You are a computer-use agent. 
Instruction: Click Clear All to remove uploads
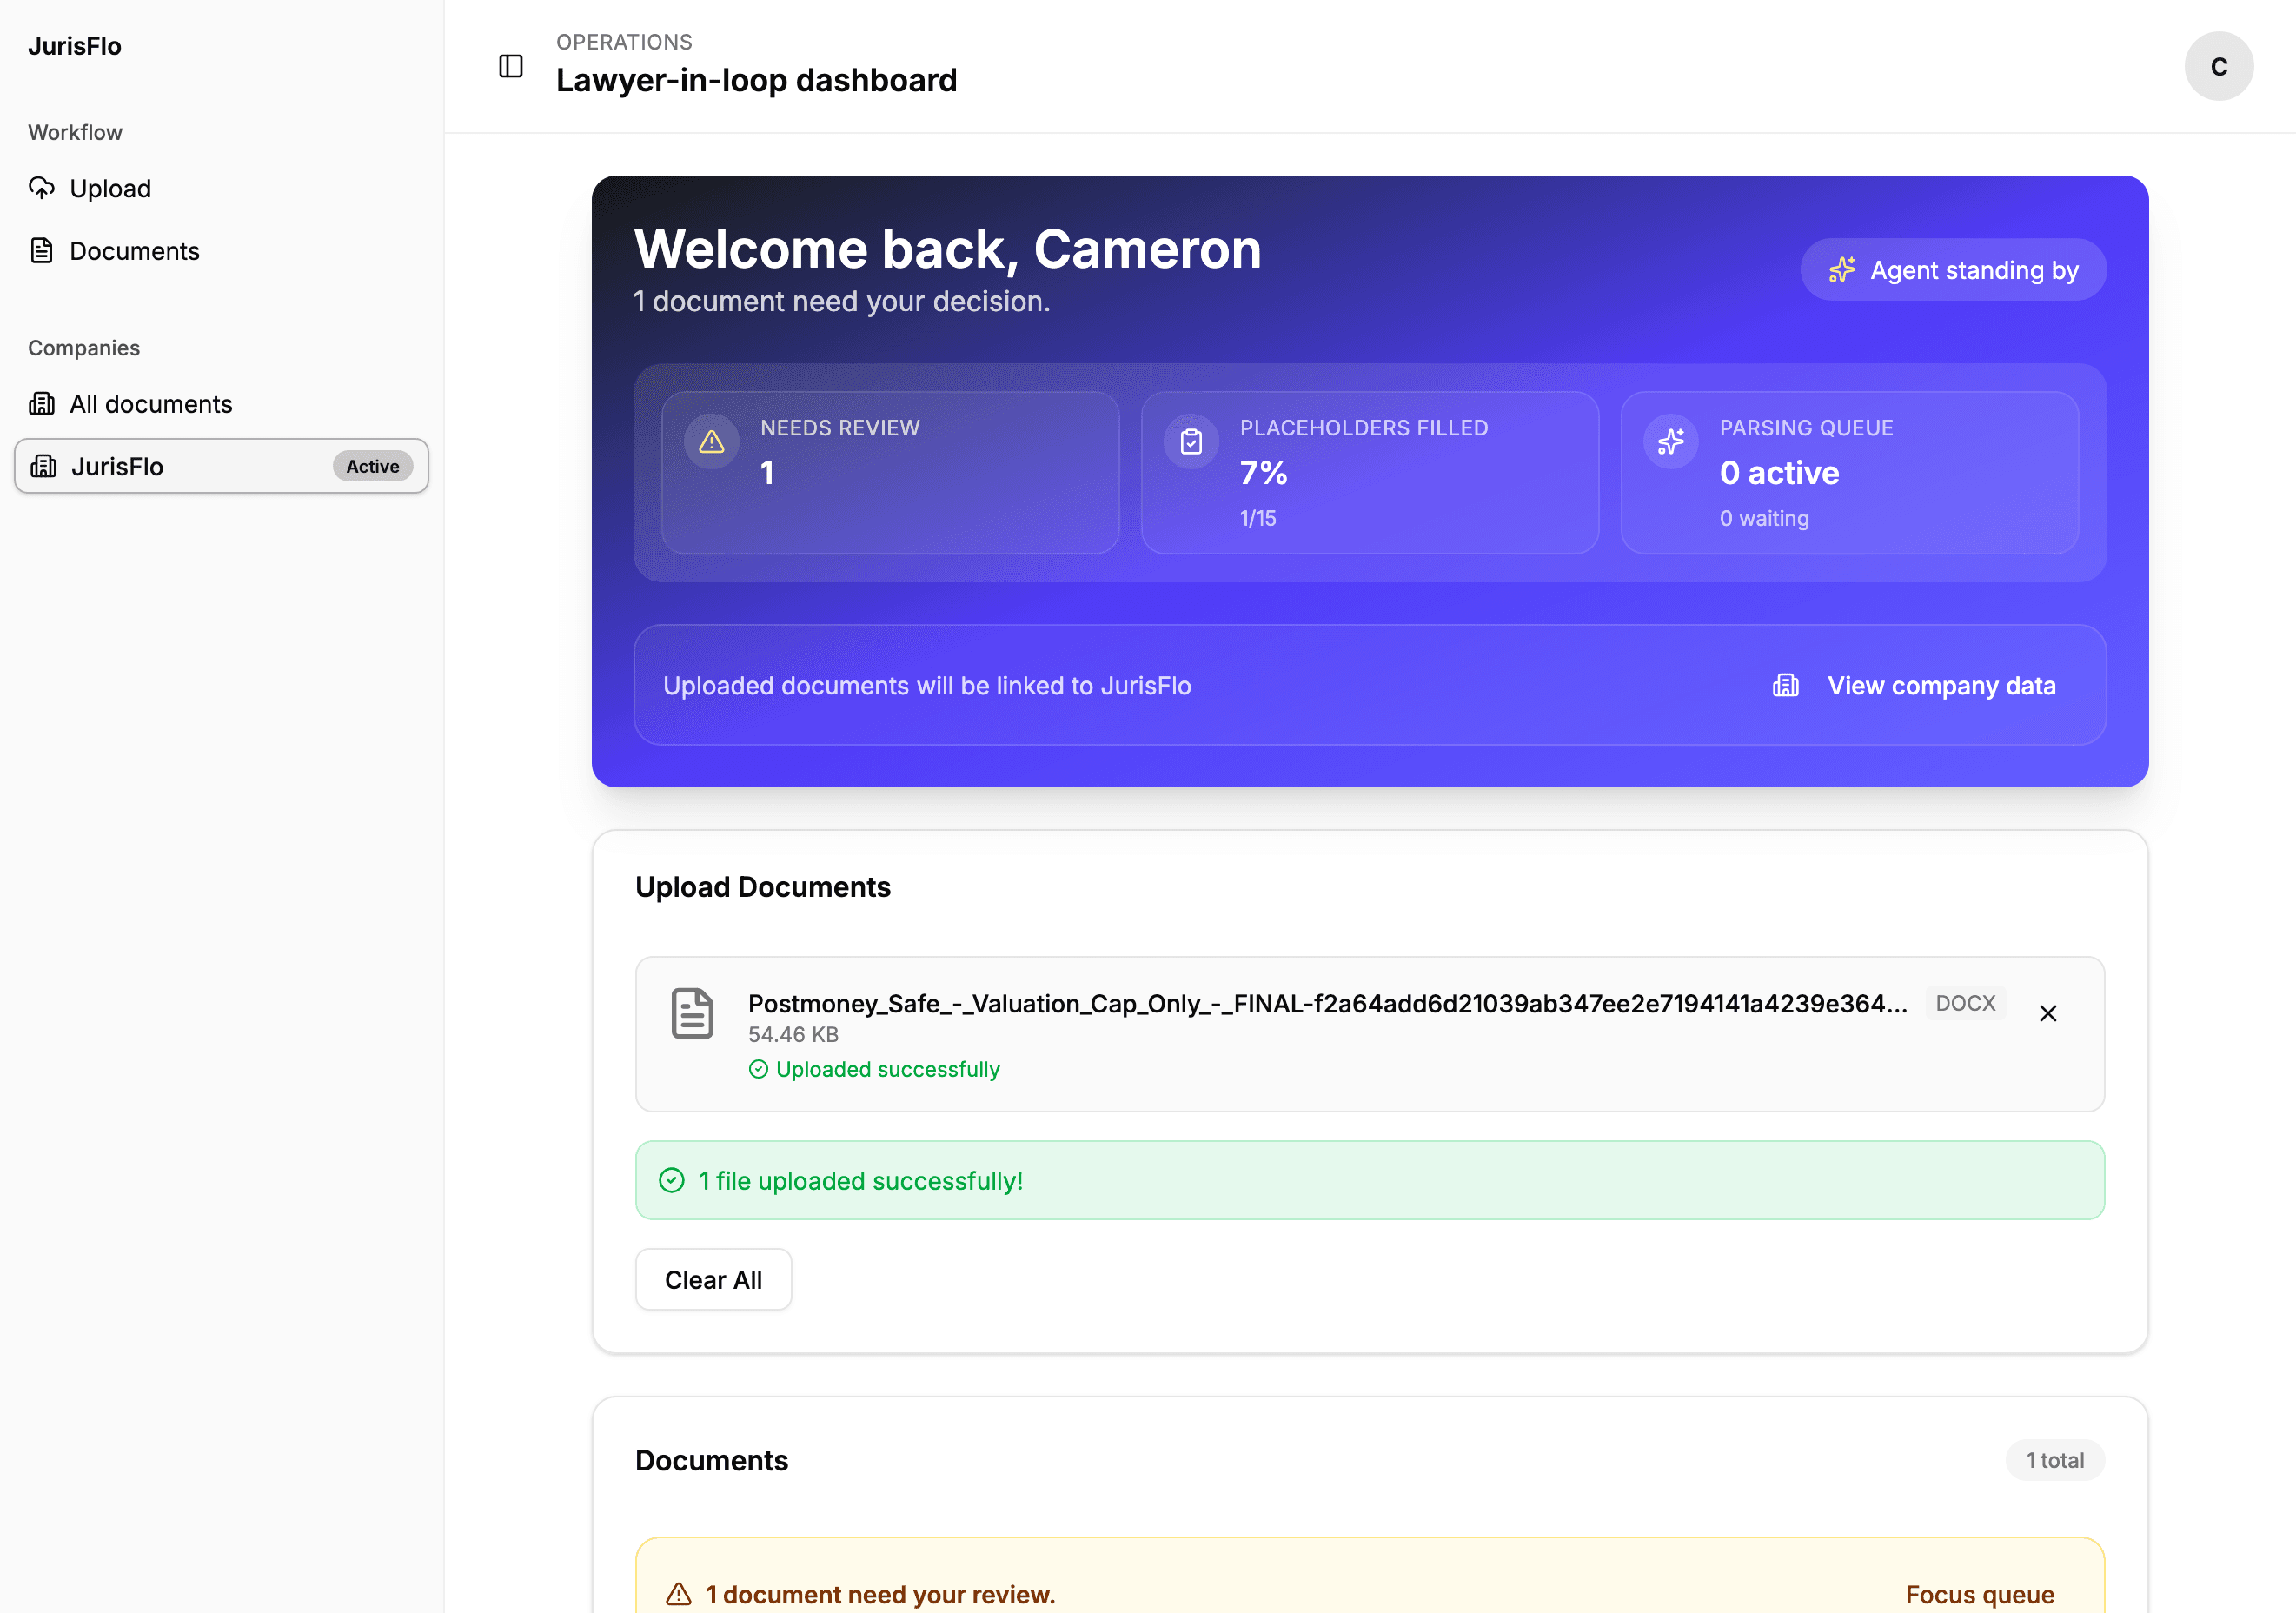[713, 1279]
